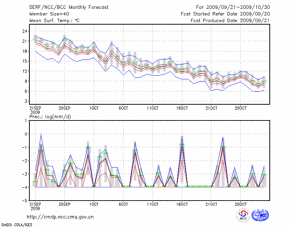Click 16OCT on the precipitation chart axis
This screenshot has width=294, height=227.
coord(182,204)
